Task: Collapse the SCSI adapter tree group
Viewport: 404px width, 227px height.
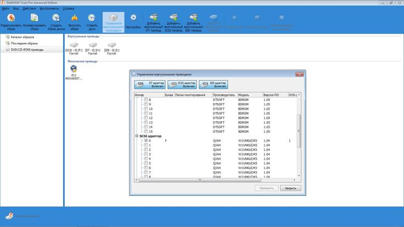Action: point(137,136)
